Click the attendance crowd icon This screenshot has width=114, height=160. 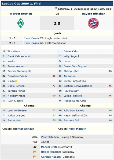(x=35, y=142)
